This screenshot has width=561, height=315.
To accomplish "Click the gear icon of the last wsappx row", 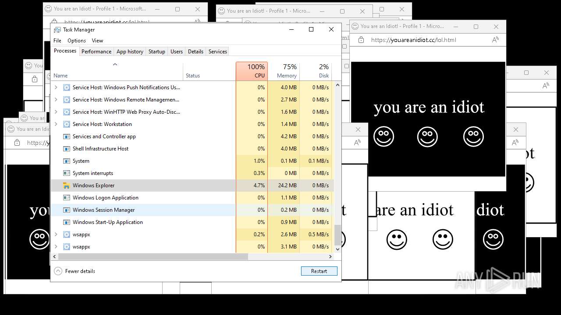I will [67, 247].
